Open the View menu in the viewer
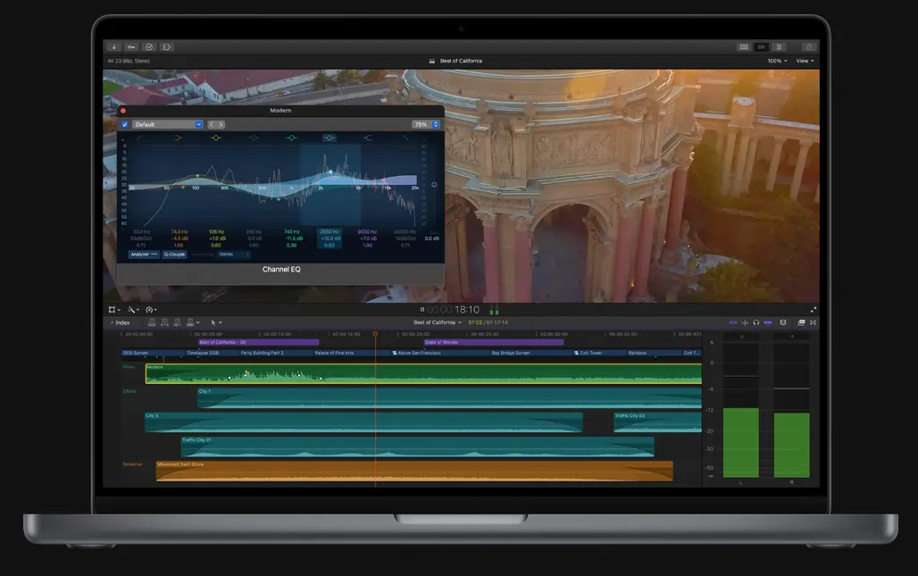This screenshot has width=918, height=576. (805, 61)
